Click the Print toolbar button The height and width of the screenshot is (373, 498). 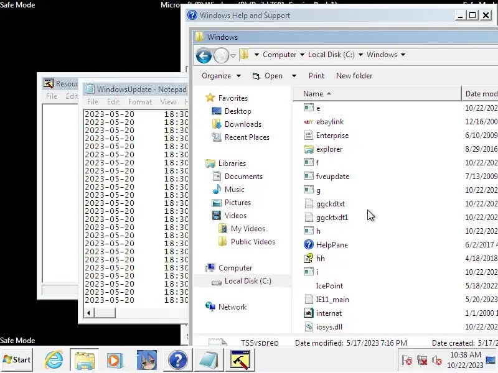tap(316, 76)
